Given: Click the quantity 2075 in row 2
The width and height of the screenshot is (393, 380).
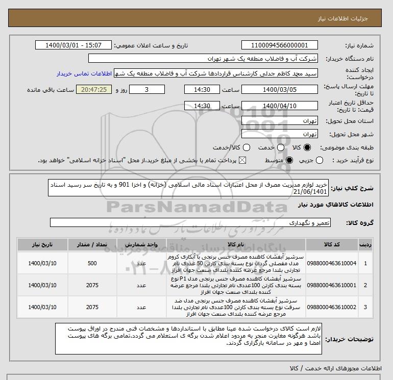Looking at the screenshot, I should 92,285.
